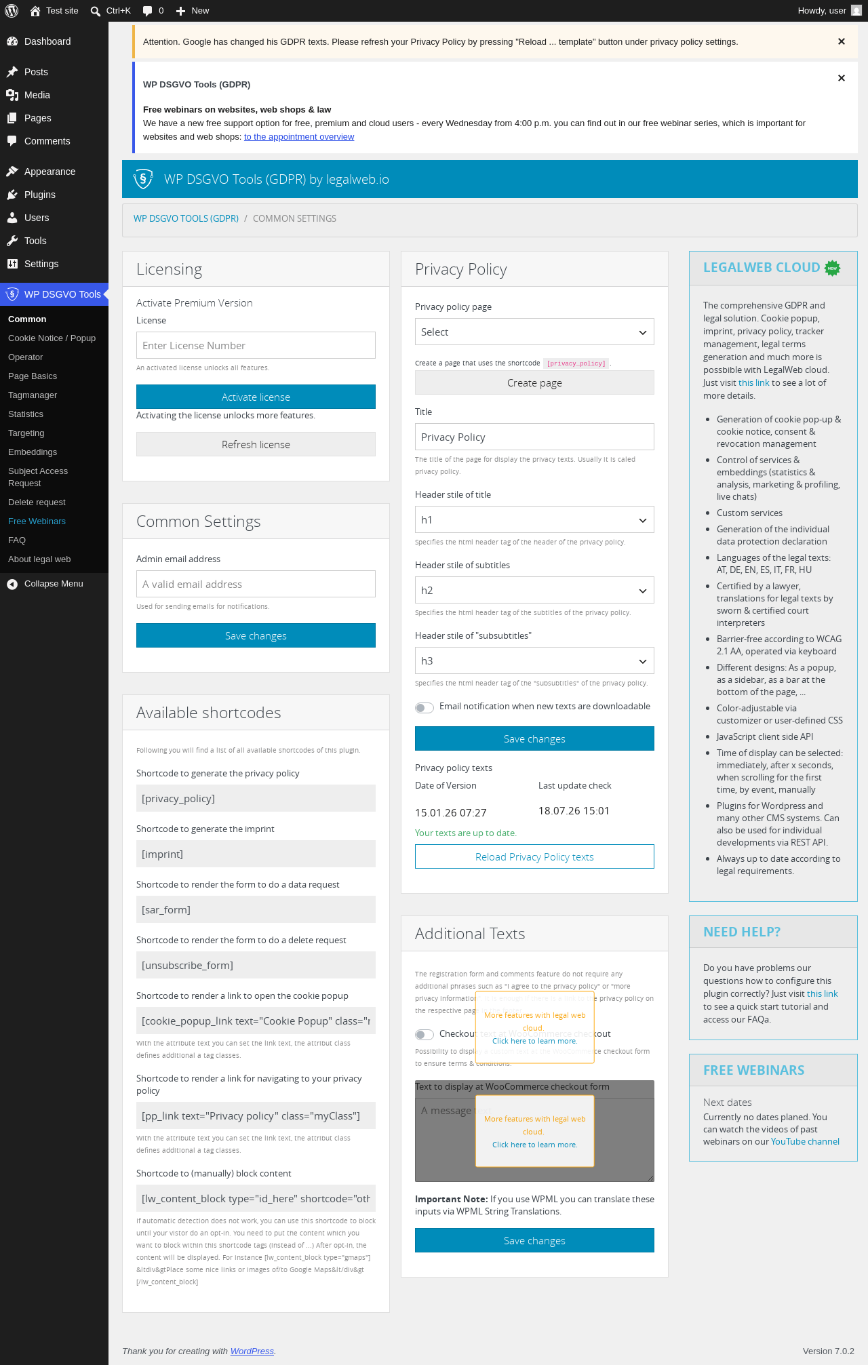Open Ctrl+K search magnifier icon

coord(96,11)
